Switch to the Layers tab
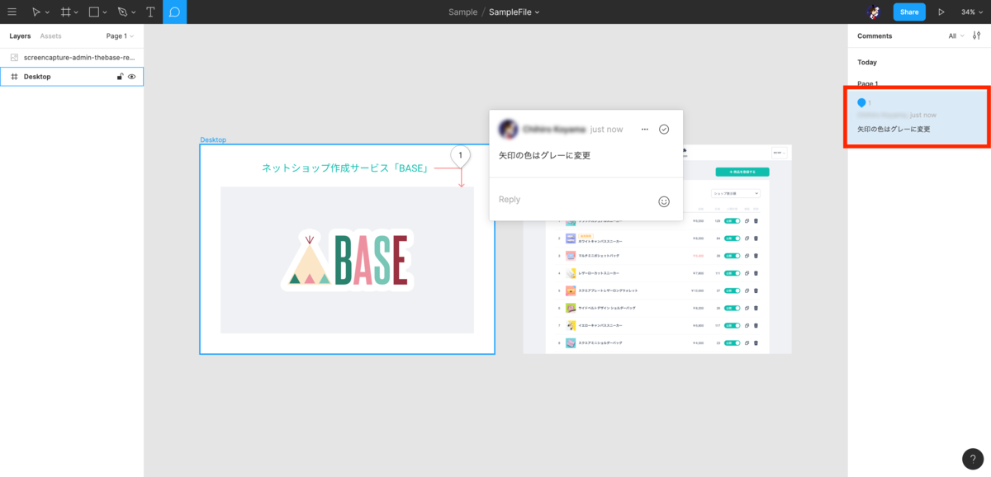 tap(20, 36)
